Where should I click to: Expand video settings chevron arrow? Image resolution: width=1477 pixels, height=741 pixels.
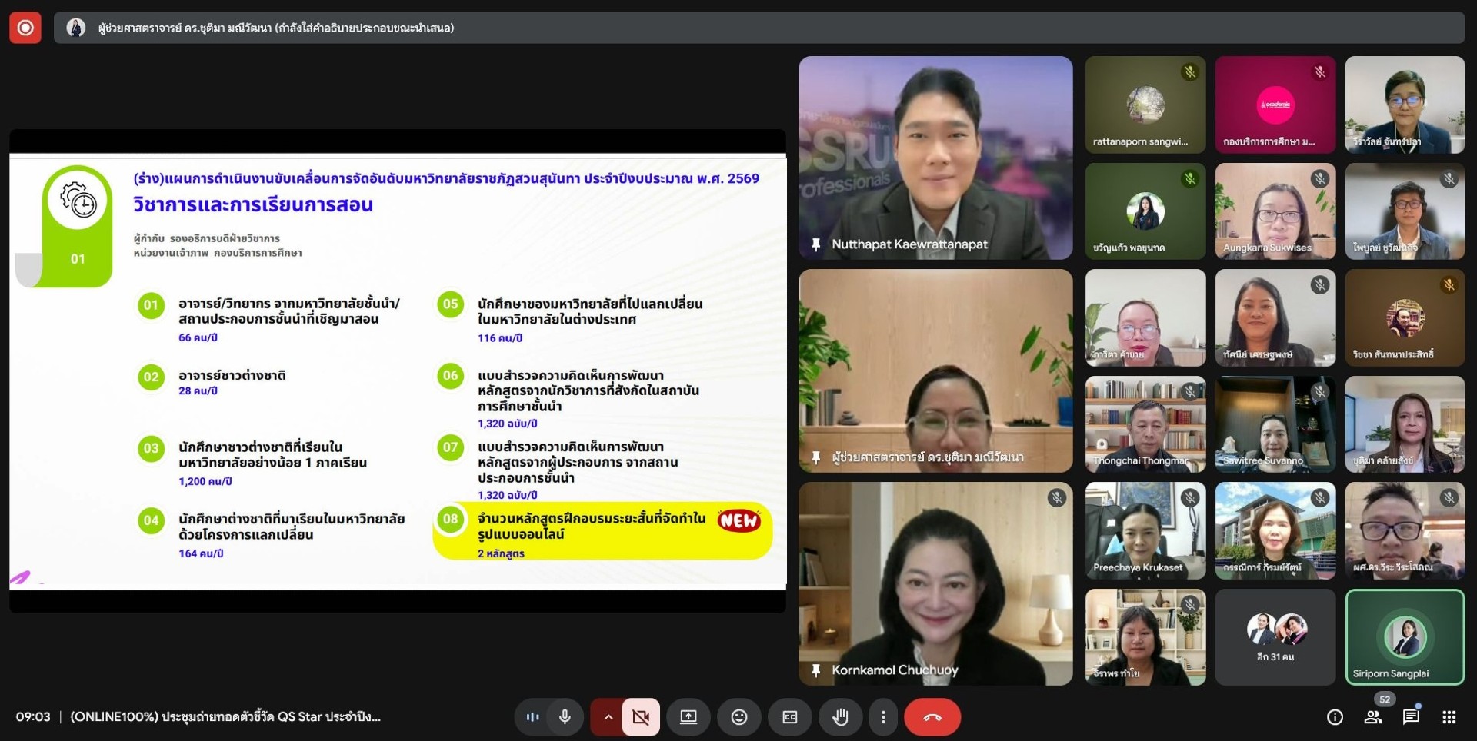(608, 717)
